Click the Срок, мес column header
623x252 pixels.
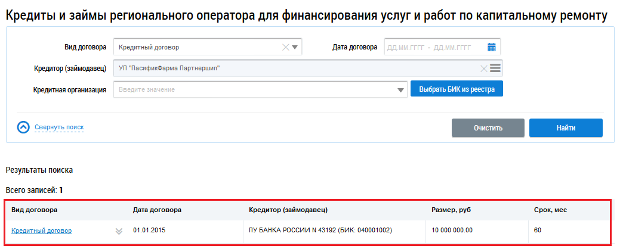(550, 210)
